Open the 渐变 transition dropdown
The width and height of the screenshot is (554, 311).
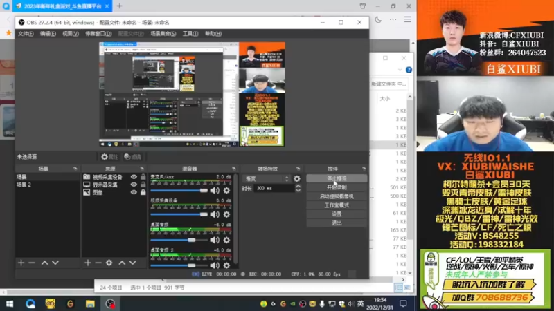point(267,179)
